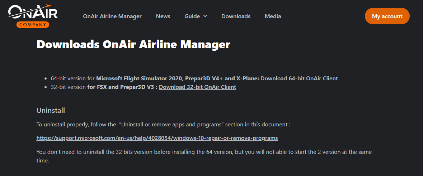Screen dimensions: 423x176
Task: Download 32-bit OnAir Client link
Action: click(x=197, y=87)
